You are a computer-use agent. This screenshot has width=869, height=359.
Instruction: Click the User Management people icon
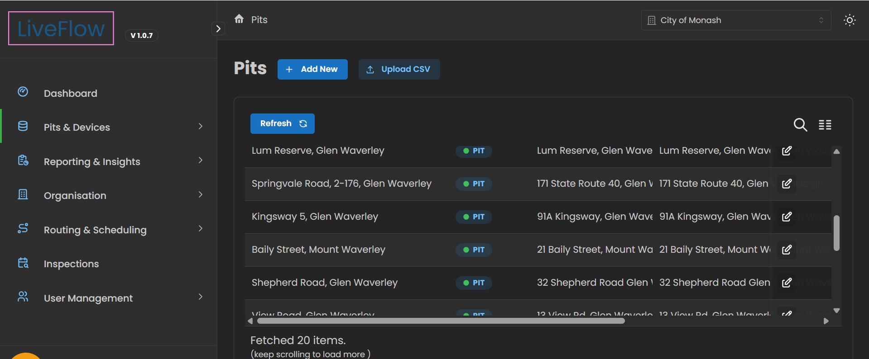coord(23,297)
